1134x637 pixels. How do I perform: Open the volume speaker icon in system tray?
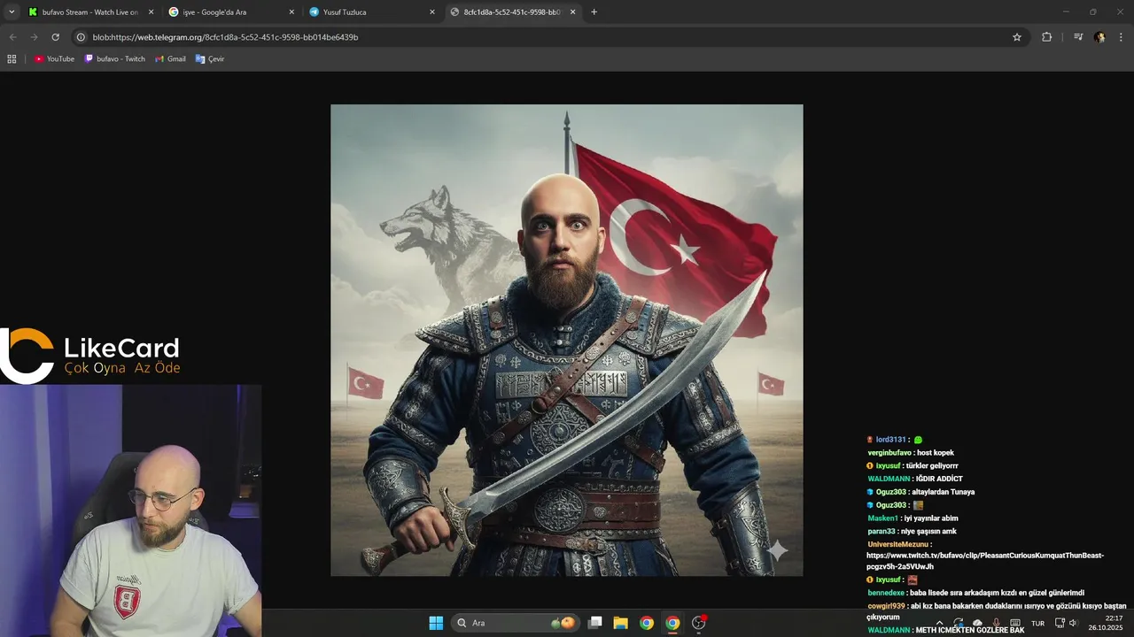[1074, 623]
